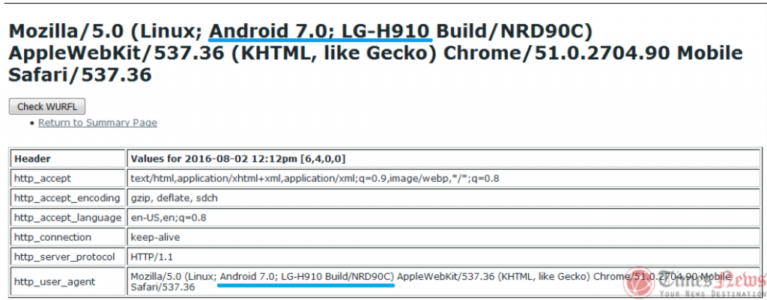Image resolution: width=767 pixels, height=300 pixels.
Task: Select the Header column heading cell
Action: click(x=68, y=159)
